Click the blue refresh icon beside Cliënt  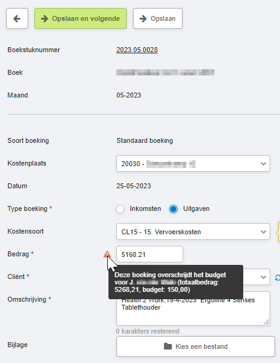tap(277, 277)
